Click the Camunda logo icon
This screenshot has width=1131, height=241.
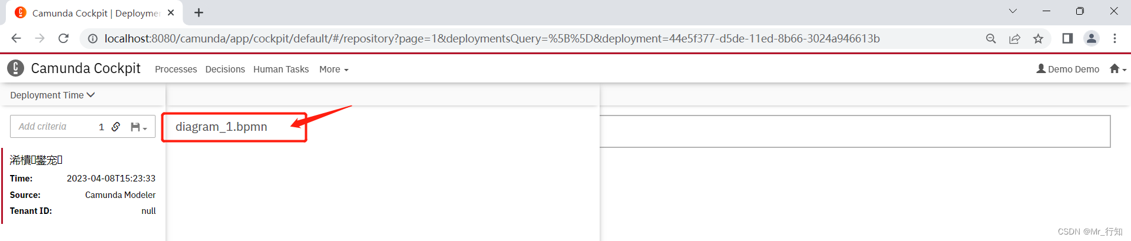tap(16, 68)
